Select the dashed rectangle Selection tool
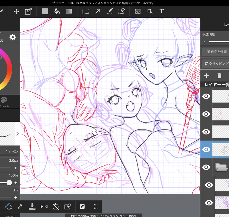The image size is (229, 217). coord(86,11)
